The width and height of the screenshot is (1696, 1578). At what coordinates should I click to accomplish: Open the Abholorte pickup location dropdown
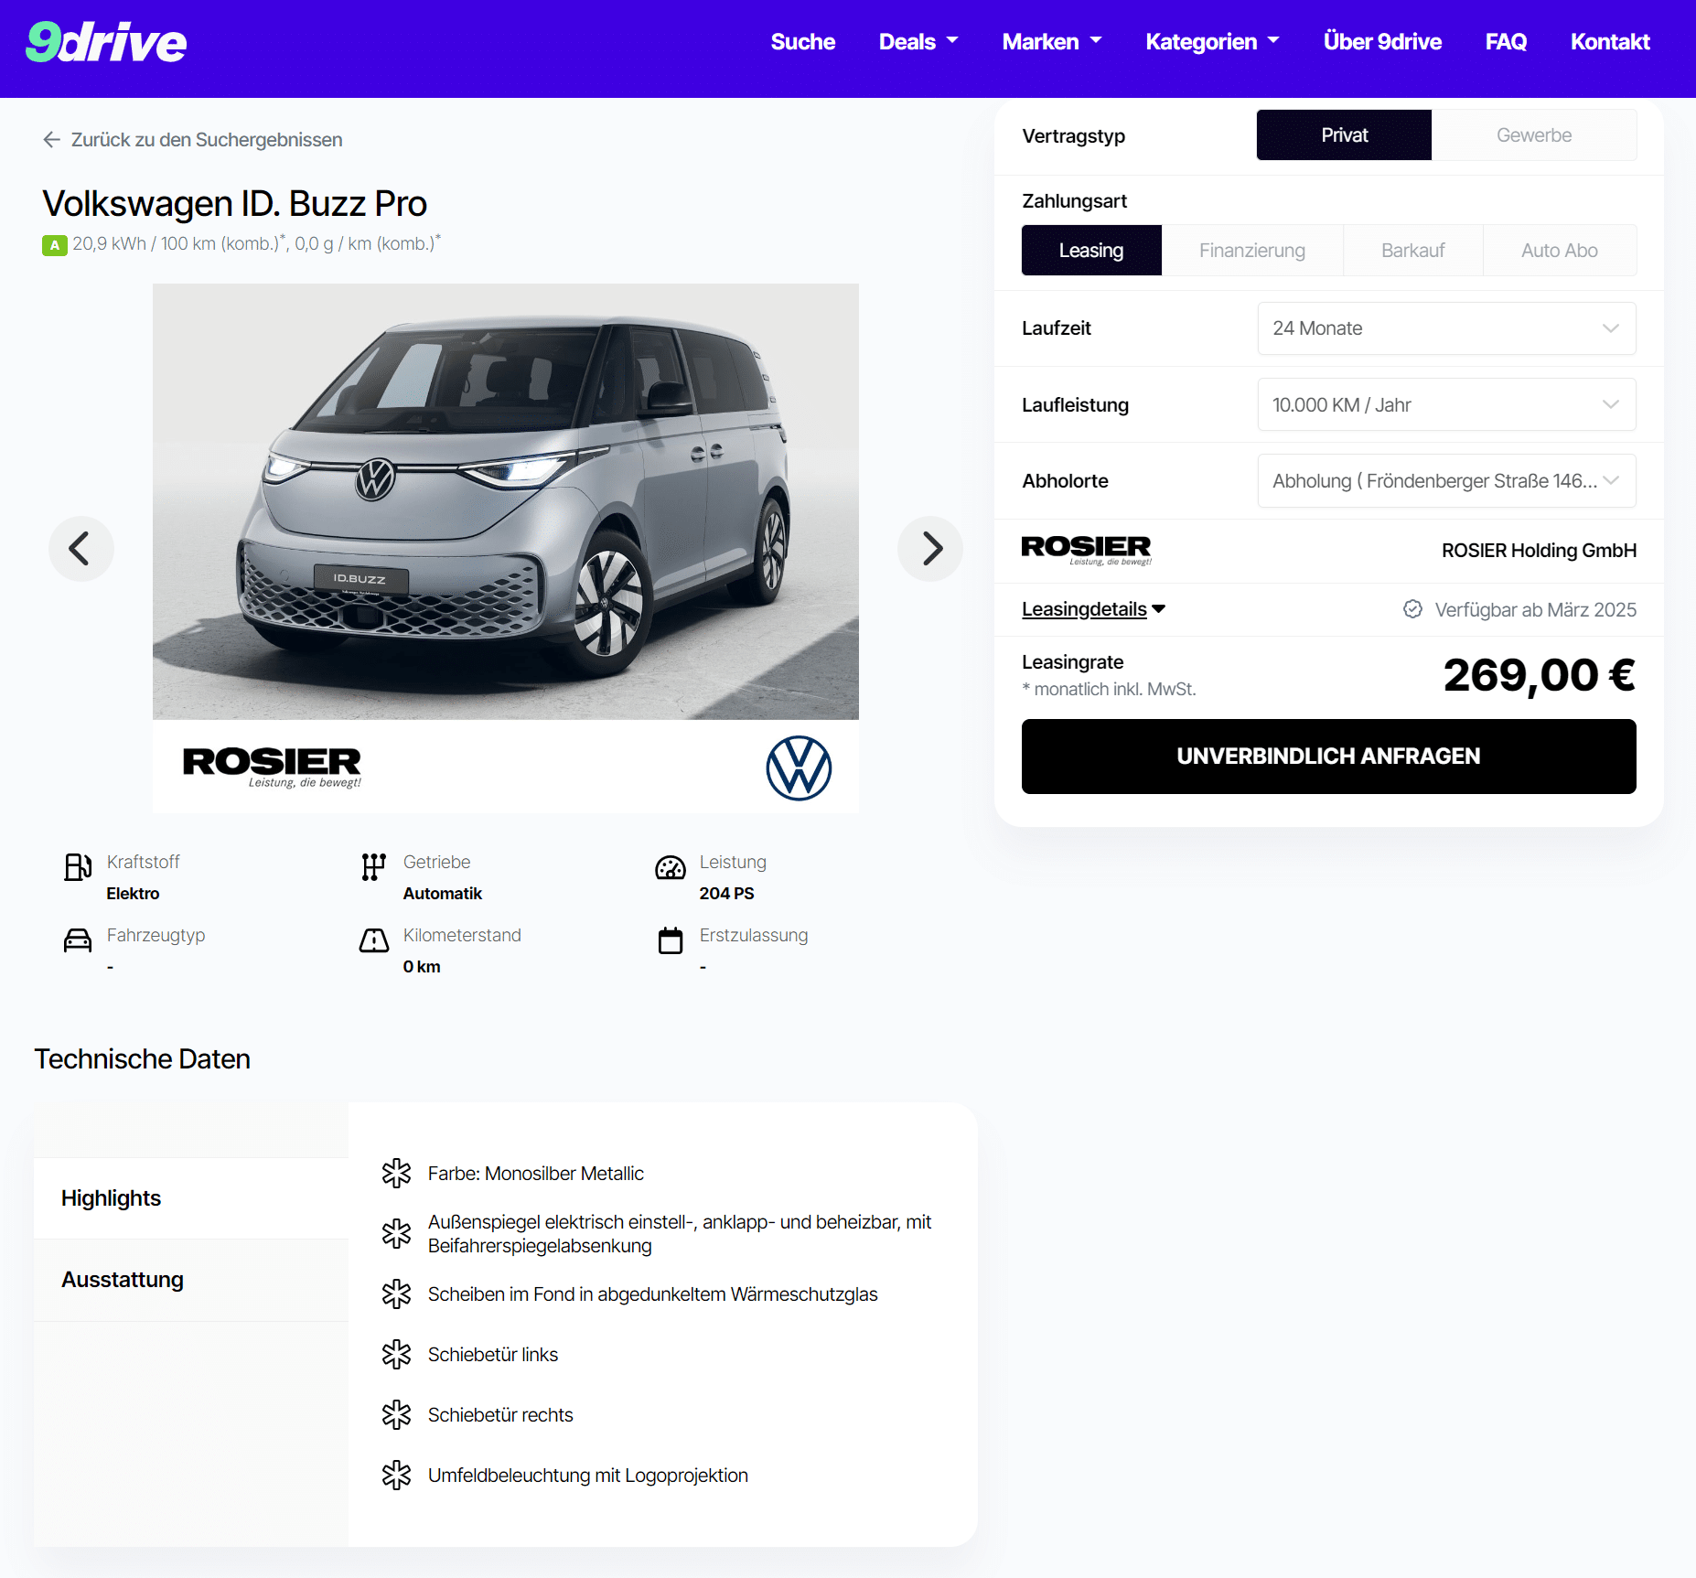point(1446,480)
